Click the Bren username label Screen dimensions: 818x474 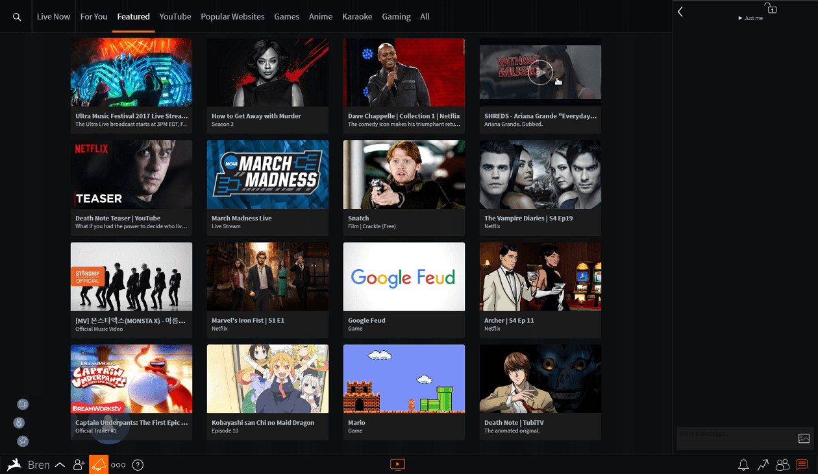[39, 465]
